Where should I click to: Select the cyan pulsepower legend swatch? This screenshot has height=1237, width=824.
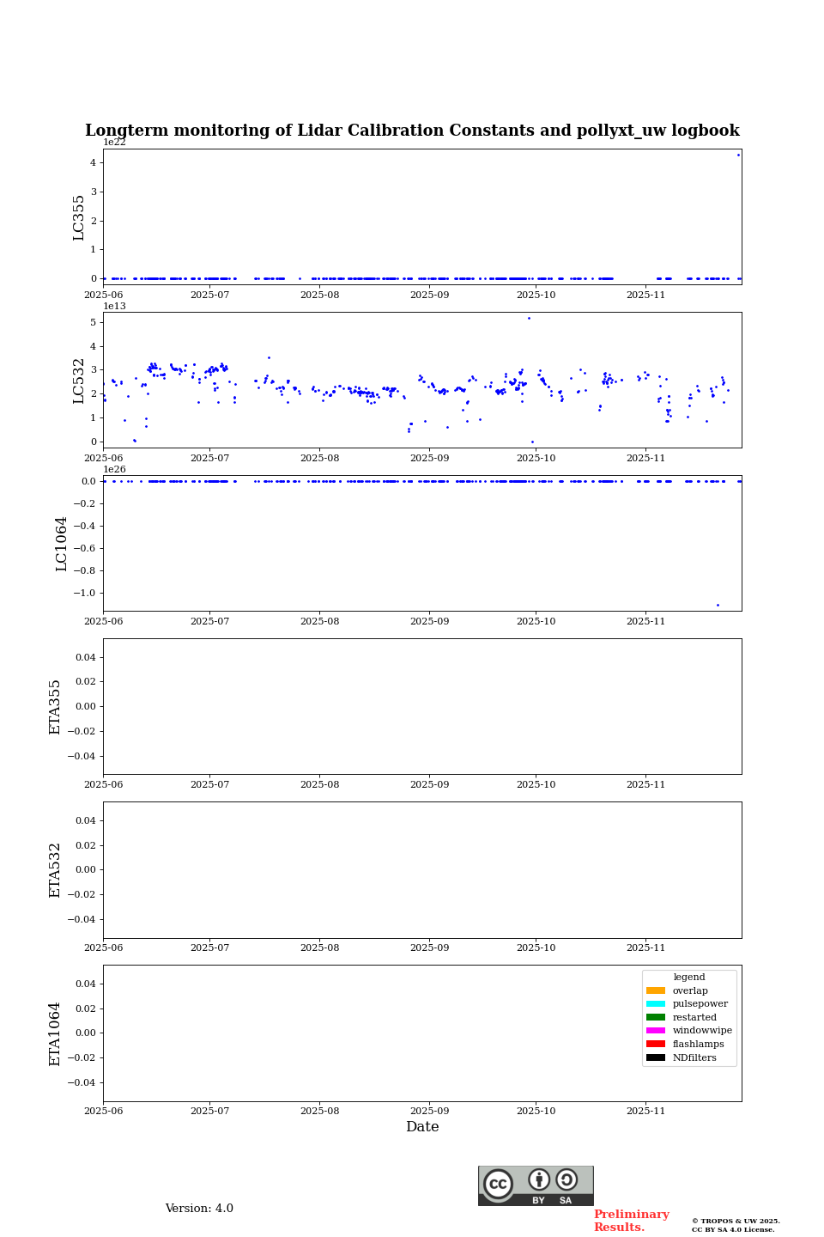click(655, 1004)
